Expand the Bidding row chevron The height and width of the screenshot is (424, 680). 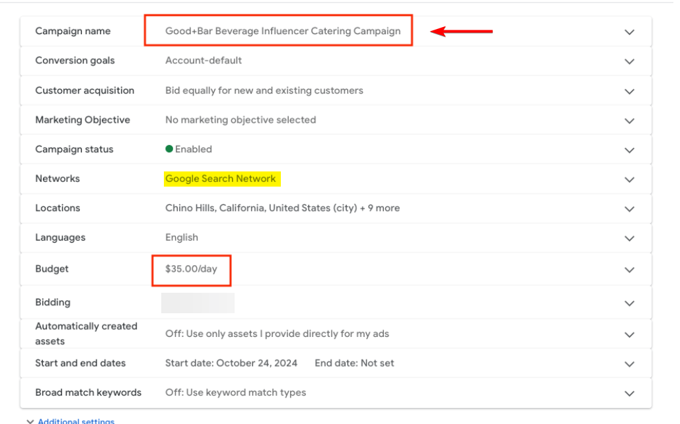(629, 303)
